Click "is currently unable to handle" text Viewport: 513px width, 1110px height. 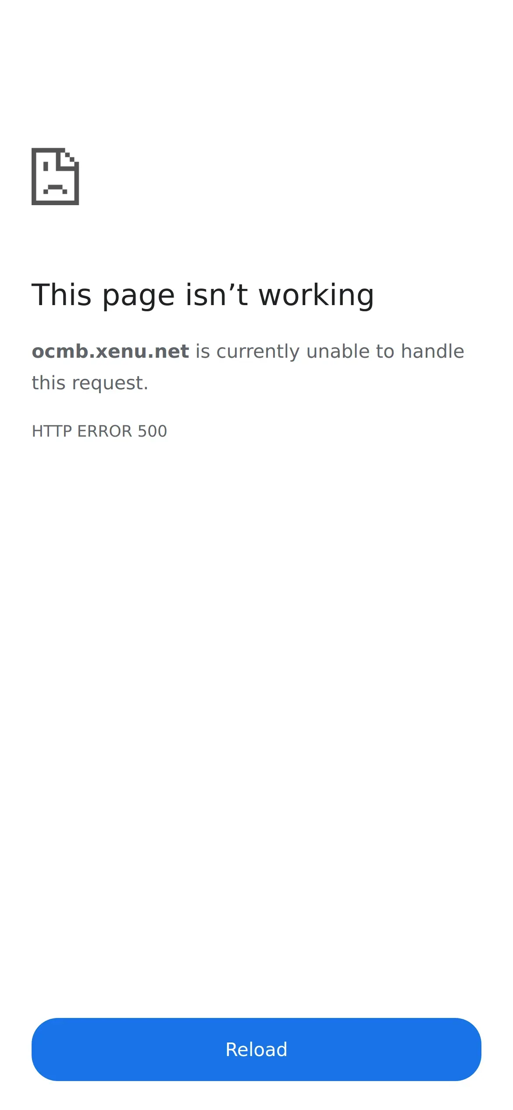coord(330,351)
